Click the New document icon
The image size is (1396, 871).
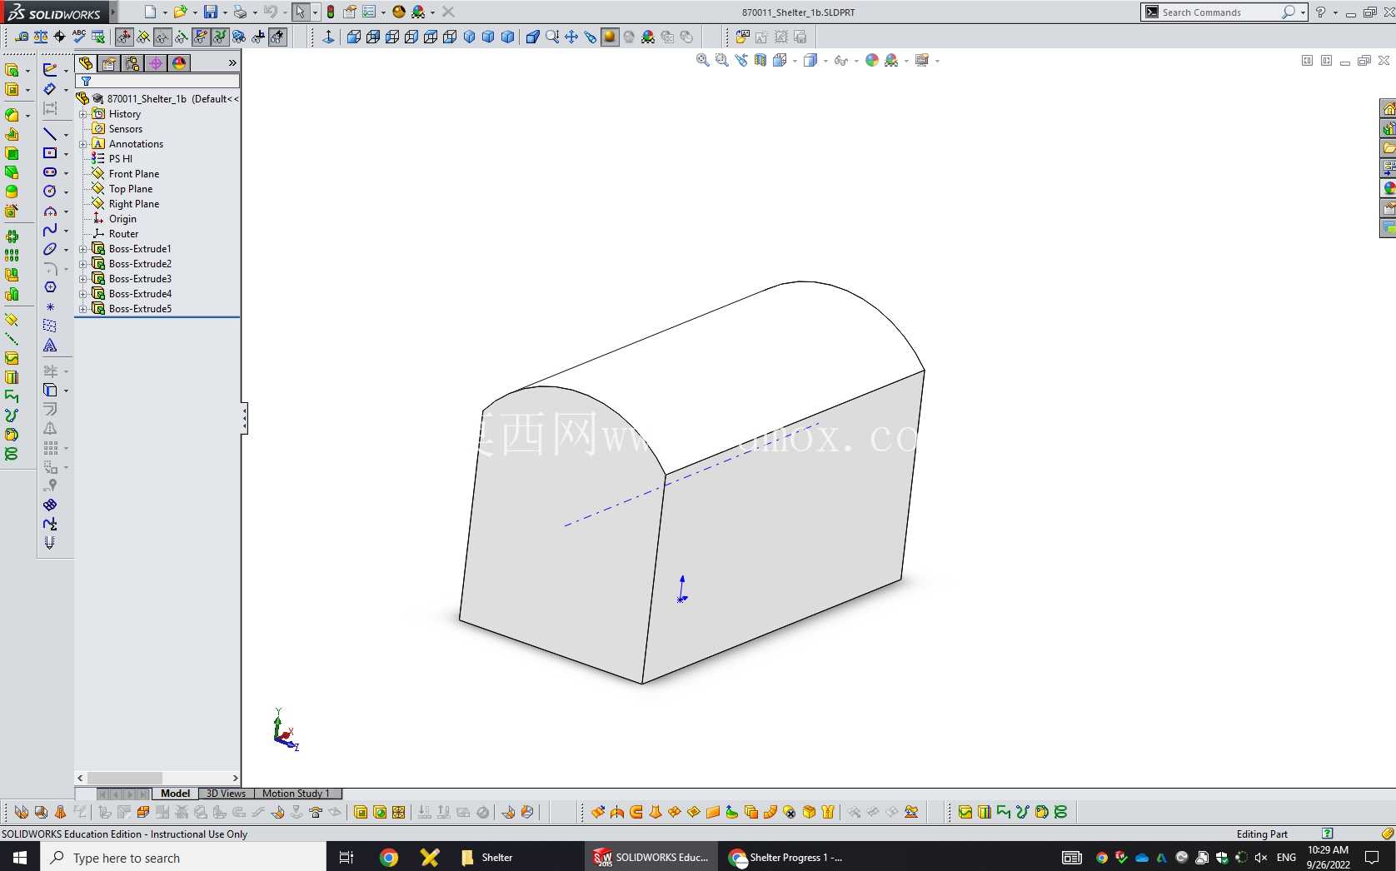(x=150, y=12)
